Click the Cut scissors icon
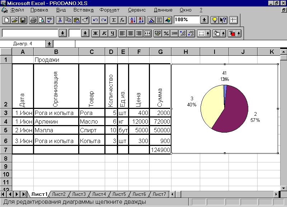This screenshot has height=207, width=287. [60, 20]
